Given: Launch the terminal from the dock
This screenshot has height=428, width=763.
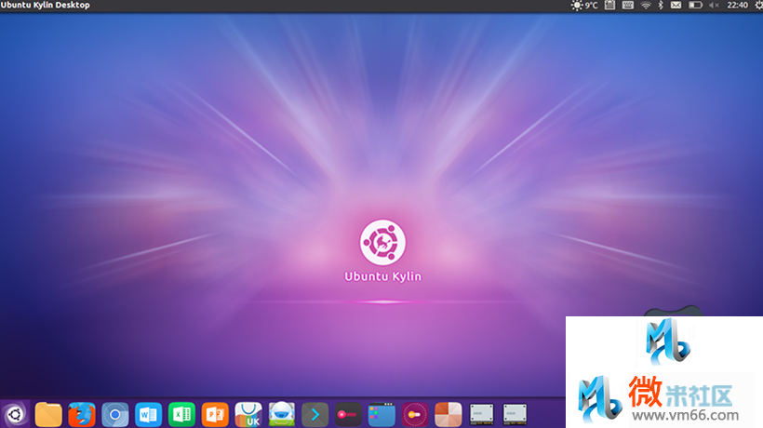Looking at the screenshot, I should pyautogui.click(x=315, y=415).
